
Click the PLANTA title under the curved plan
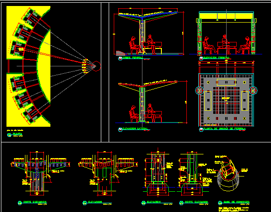(17, 134)
